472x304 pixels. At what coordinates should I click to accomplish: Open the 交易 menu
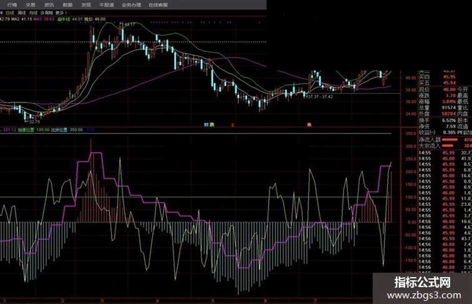[x=30, y=5]
